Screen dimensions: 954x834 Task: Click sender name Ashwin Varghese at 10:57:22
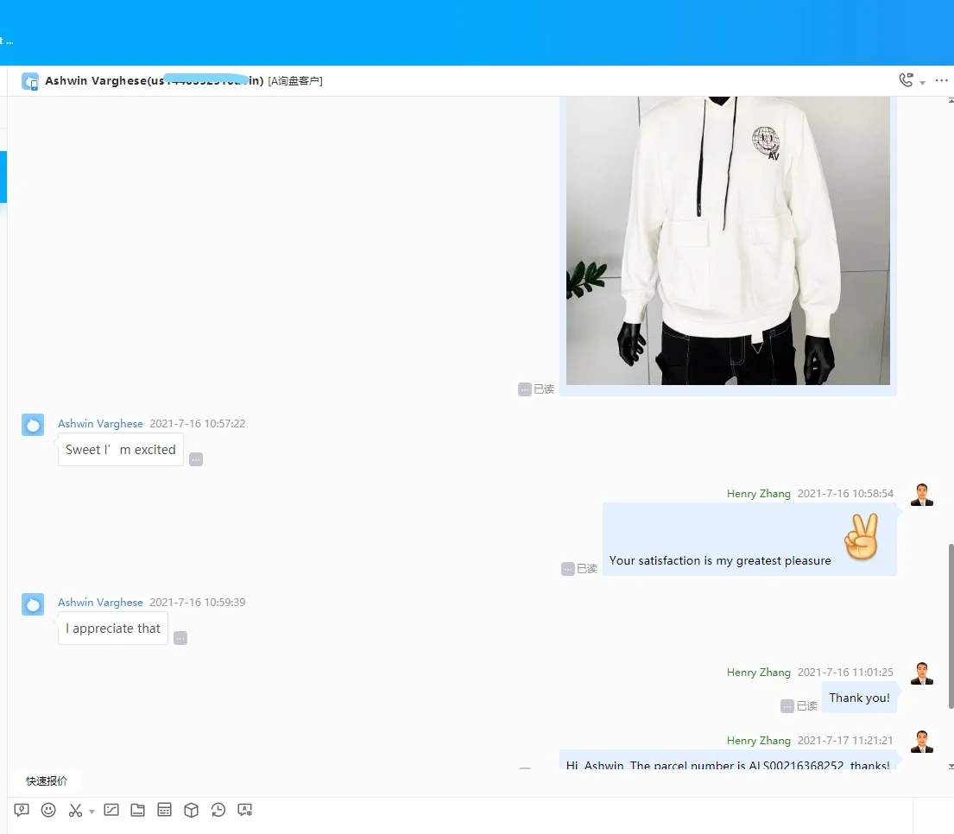pos(100,423)
